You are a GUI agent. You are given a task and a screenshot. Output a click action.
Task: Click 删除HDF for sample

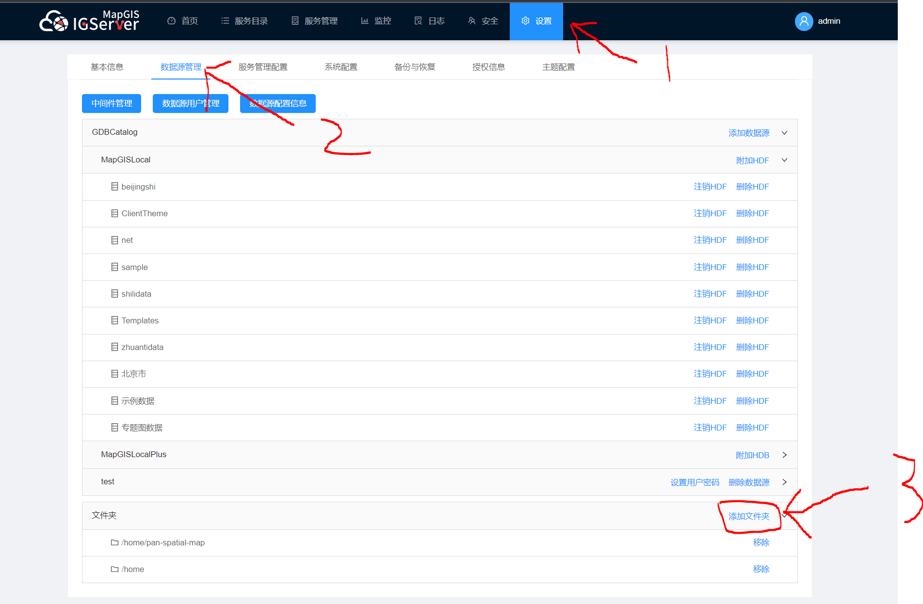752,267
